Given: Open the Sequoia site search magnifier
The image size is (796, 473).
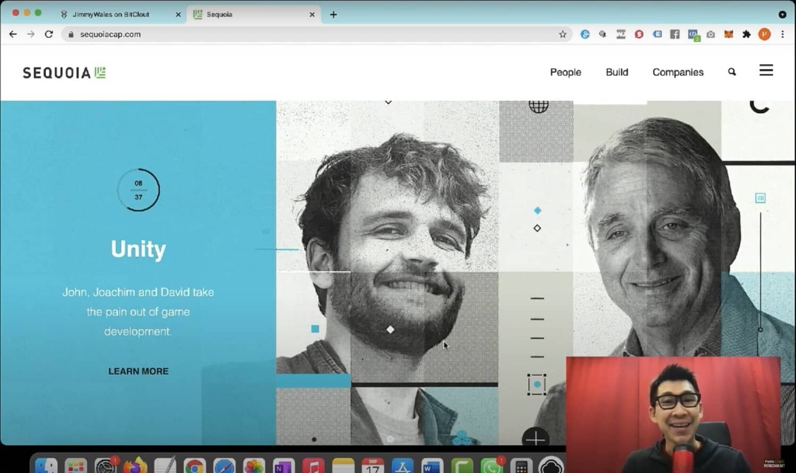Looking at the screenshot, I should (732, 72).
